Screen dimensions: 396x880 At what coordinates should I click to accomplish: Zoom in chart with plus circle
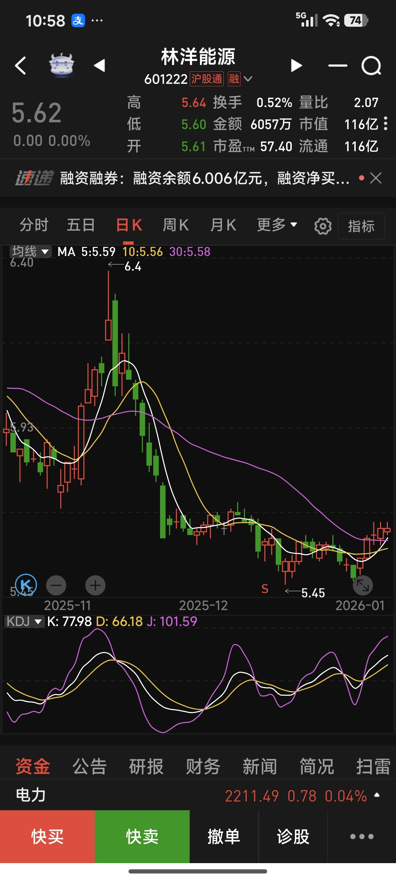[x=95, y=585]
